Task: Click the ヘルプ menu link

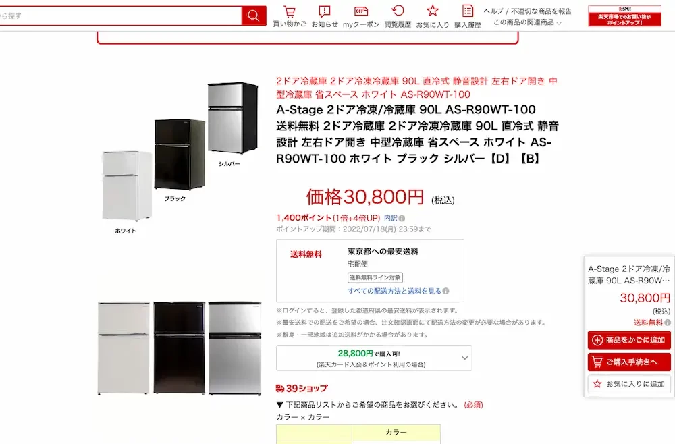Action: 493,11
